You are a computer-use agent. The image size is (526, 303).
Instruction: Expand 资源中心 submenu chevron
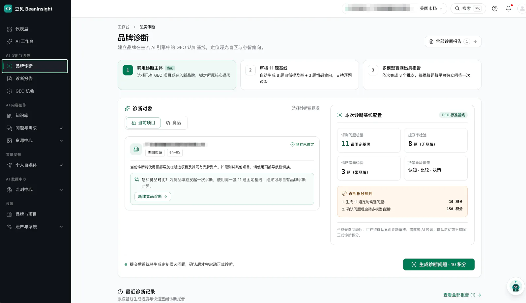tap(61, 141)
